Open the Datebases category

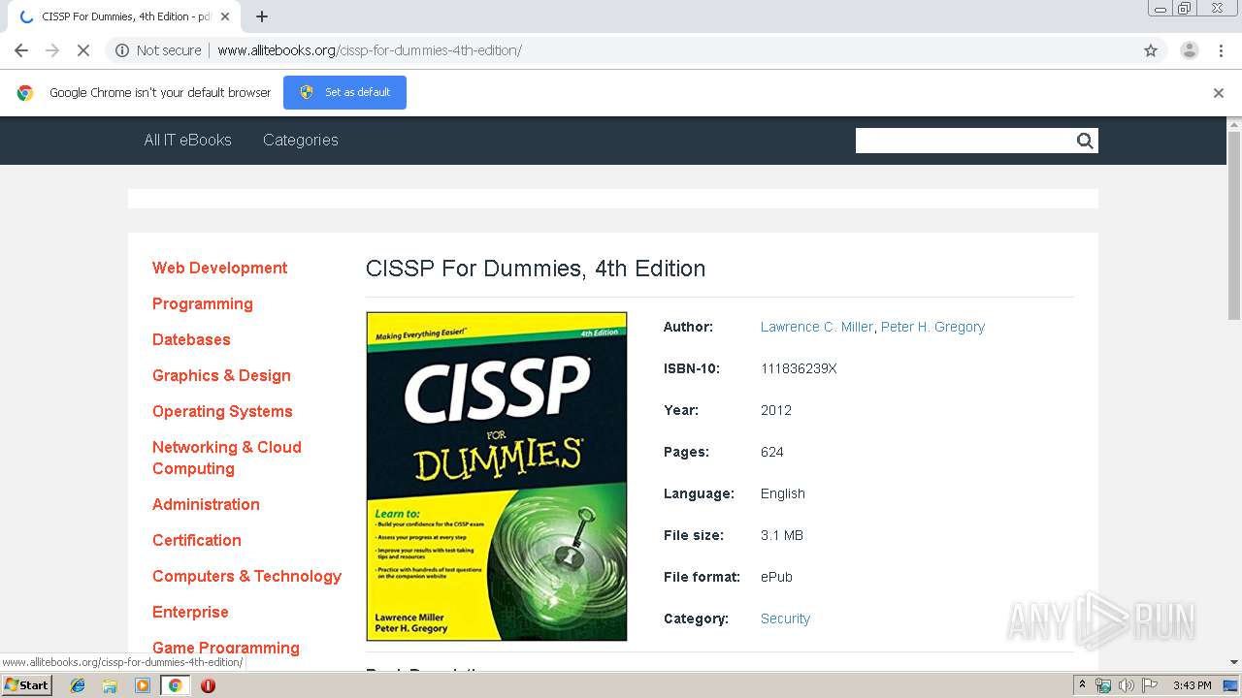[x=191, y=339]
